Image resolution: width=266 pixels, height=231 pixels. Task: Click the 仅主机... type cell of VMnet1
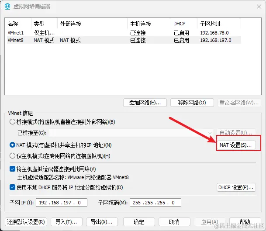[x=44, y=33]
